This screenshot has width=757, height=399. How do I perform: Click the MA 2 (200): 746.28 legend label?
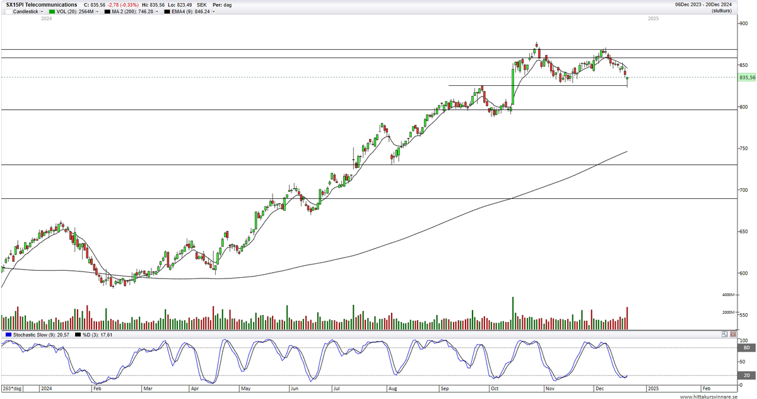click(132, 11)
